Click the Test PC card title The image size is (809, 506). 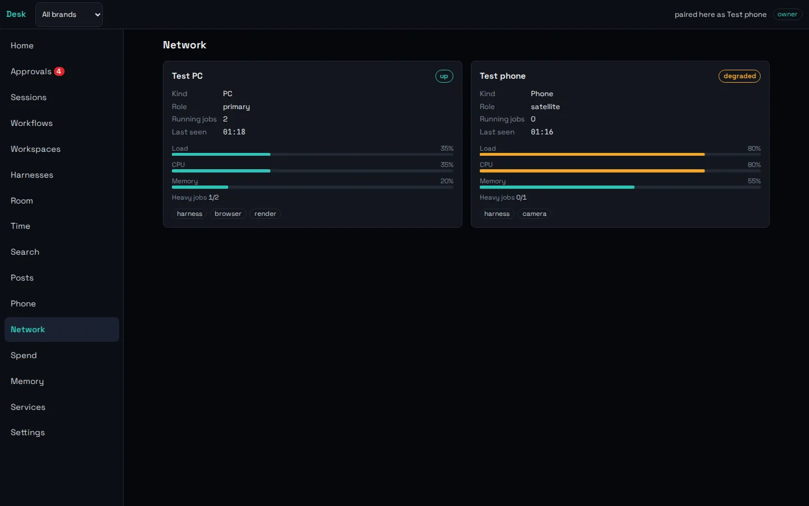point(187,76)
